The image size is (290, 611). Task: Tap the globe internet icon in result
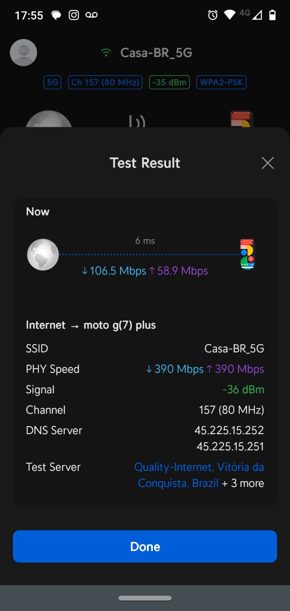point(43,255)
